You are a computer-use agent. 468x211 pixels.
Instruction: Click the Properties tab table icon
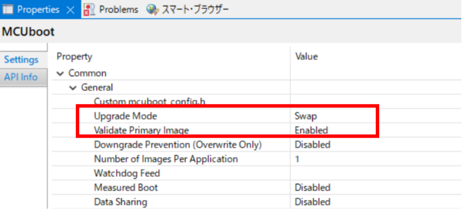coord(8,10)
